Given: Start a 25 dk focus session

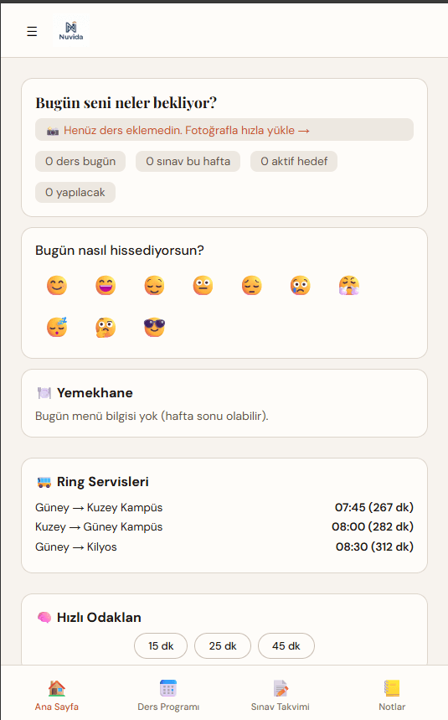Looking at the screenshot, I should point(223,645).
